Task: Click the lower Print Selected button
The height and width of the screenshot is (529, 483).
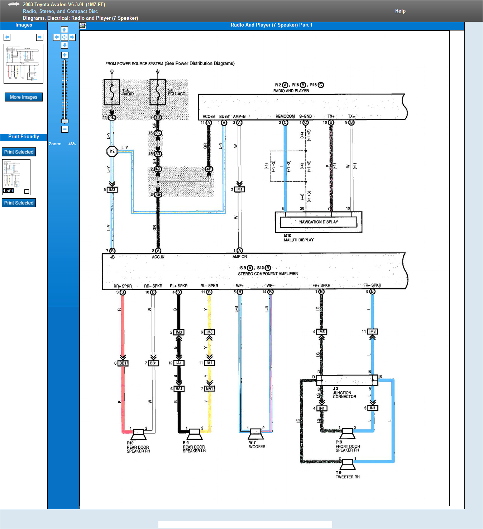Action: (19, 203)
